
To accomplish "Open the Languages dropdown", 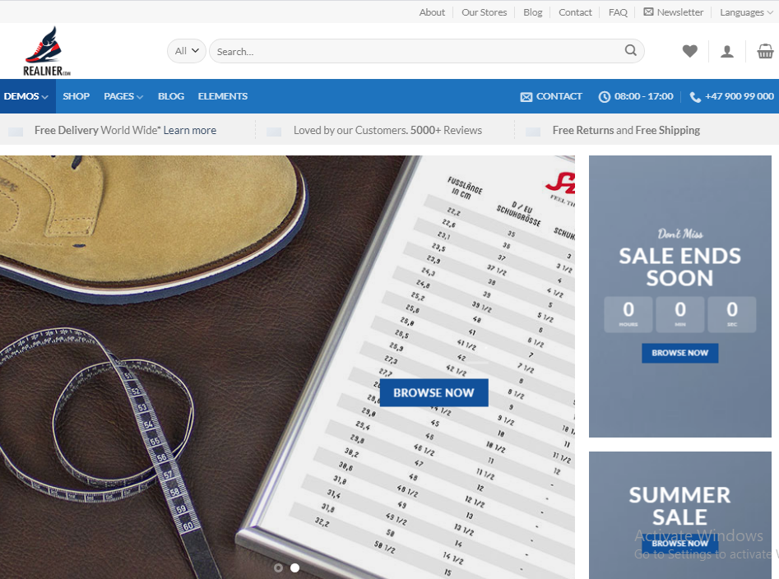I will point(745,12).
